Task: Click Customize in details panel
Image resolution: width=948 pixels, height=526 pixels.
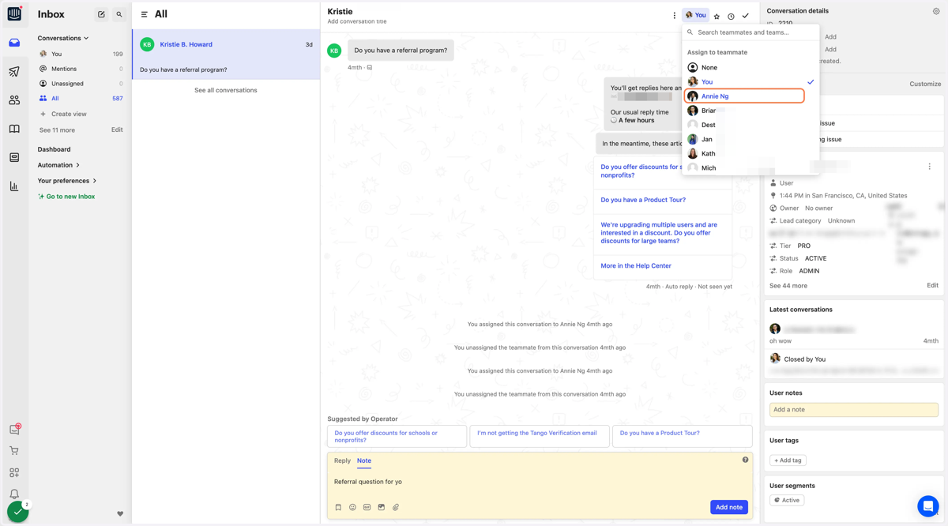Action: coord(925,84)
